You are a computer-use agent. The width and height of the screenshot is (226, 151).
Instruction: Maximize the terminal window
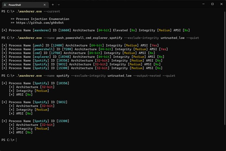(x=212, y=4)
